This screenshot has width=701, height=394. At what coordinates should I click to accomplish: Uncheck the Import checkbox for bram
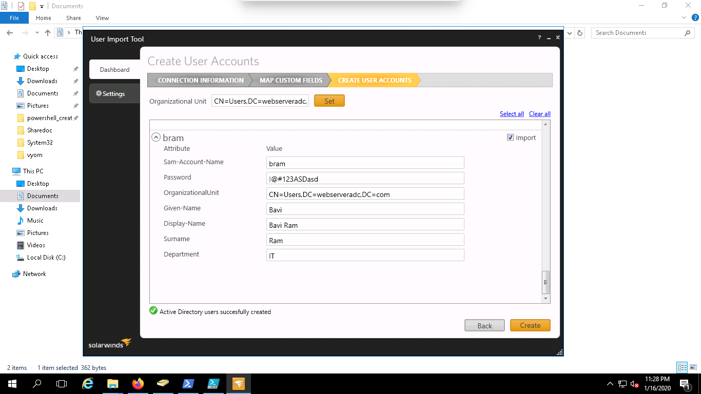point(510,137)
